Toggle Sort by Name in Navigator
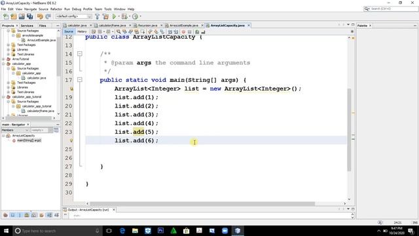Image resolution: width=419 pixels, height=236 pixels. point(49,215)
